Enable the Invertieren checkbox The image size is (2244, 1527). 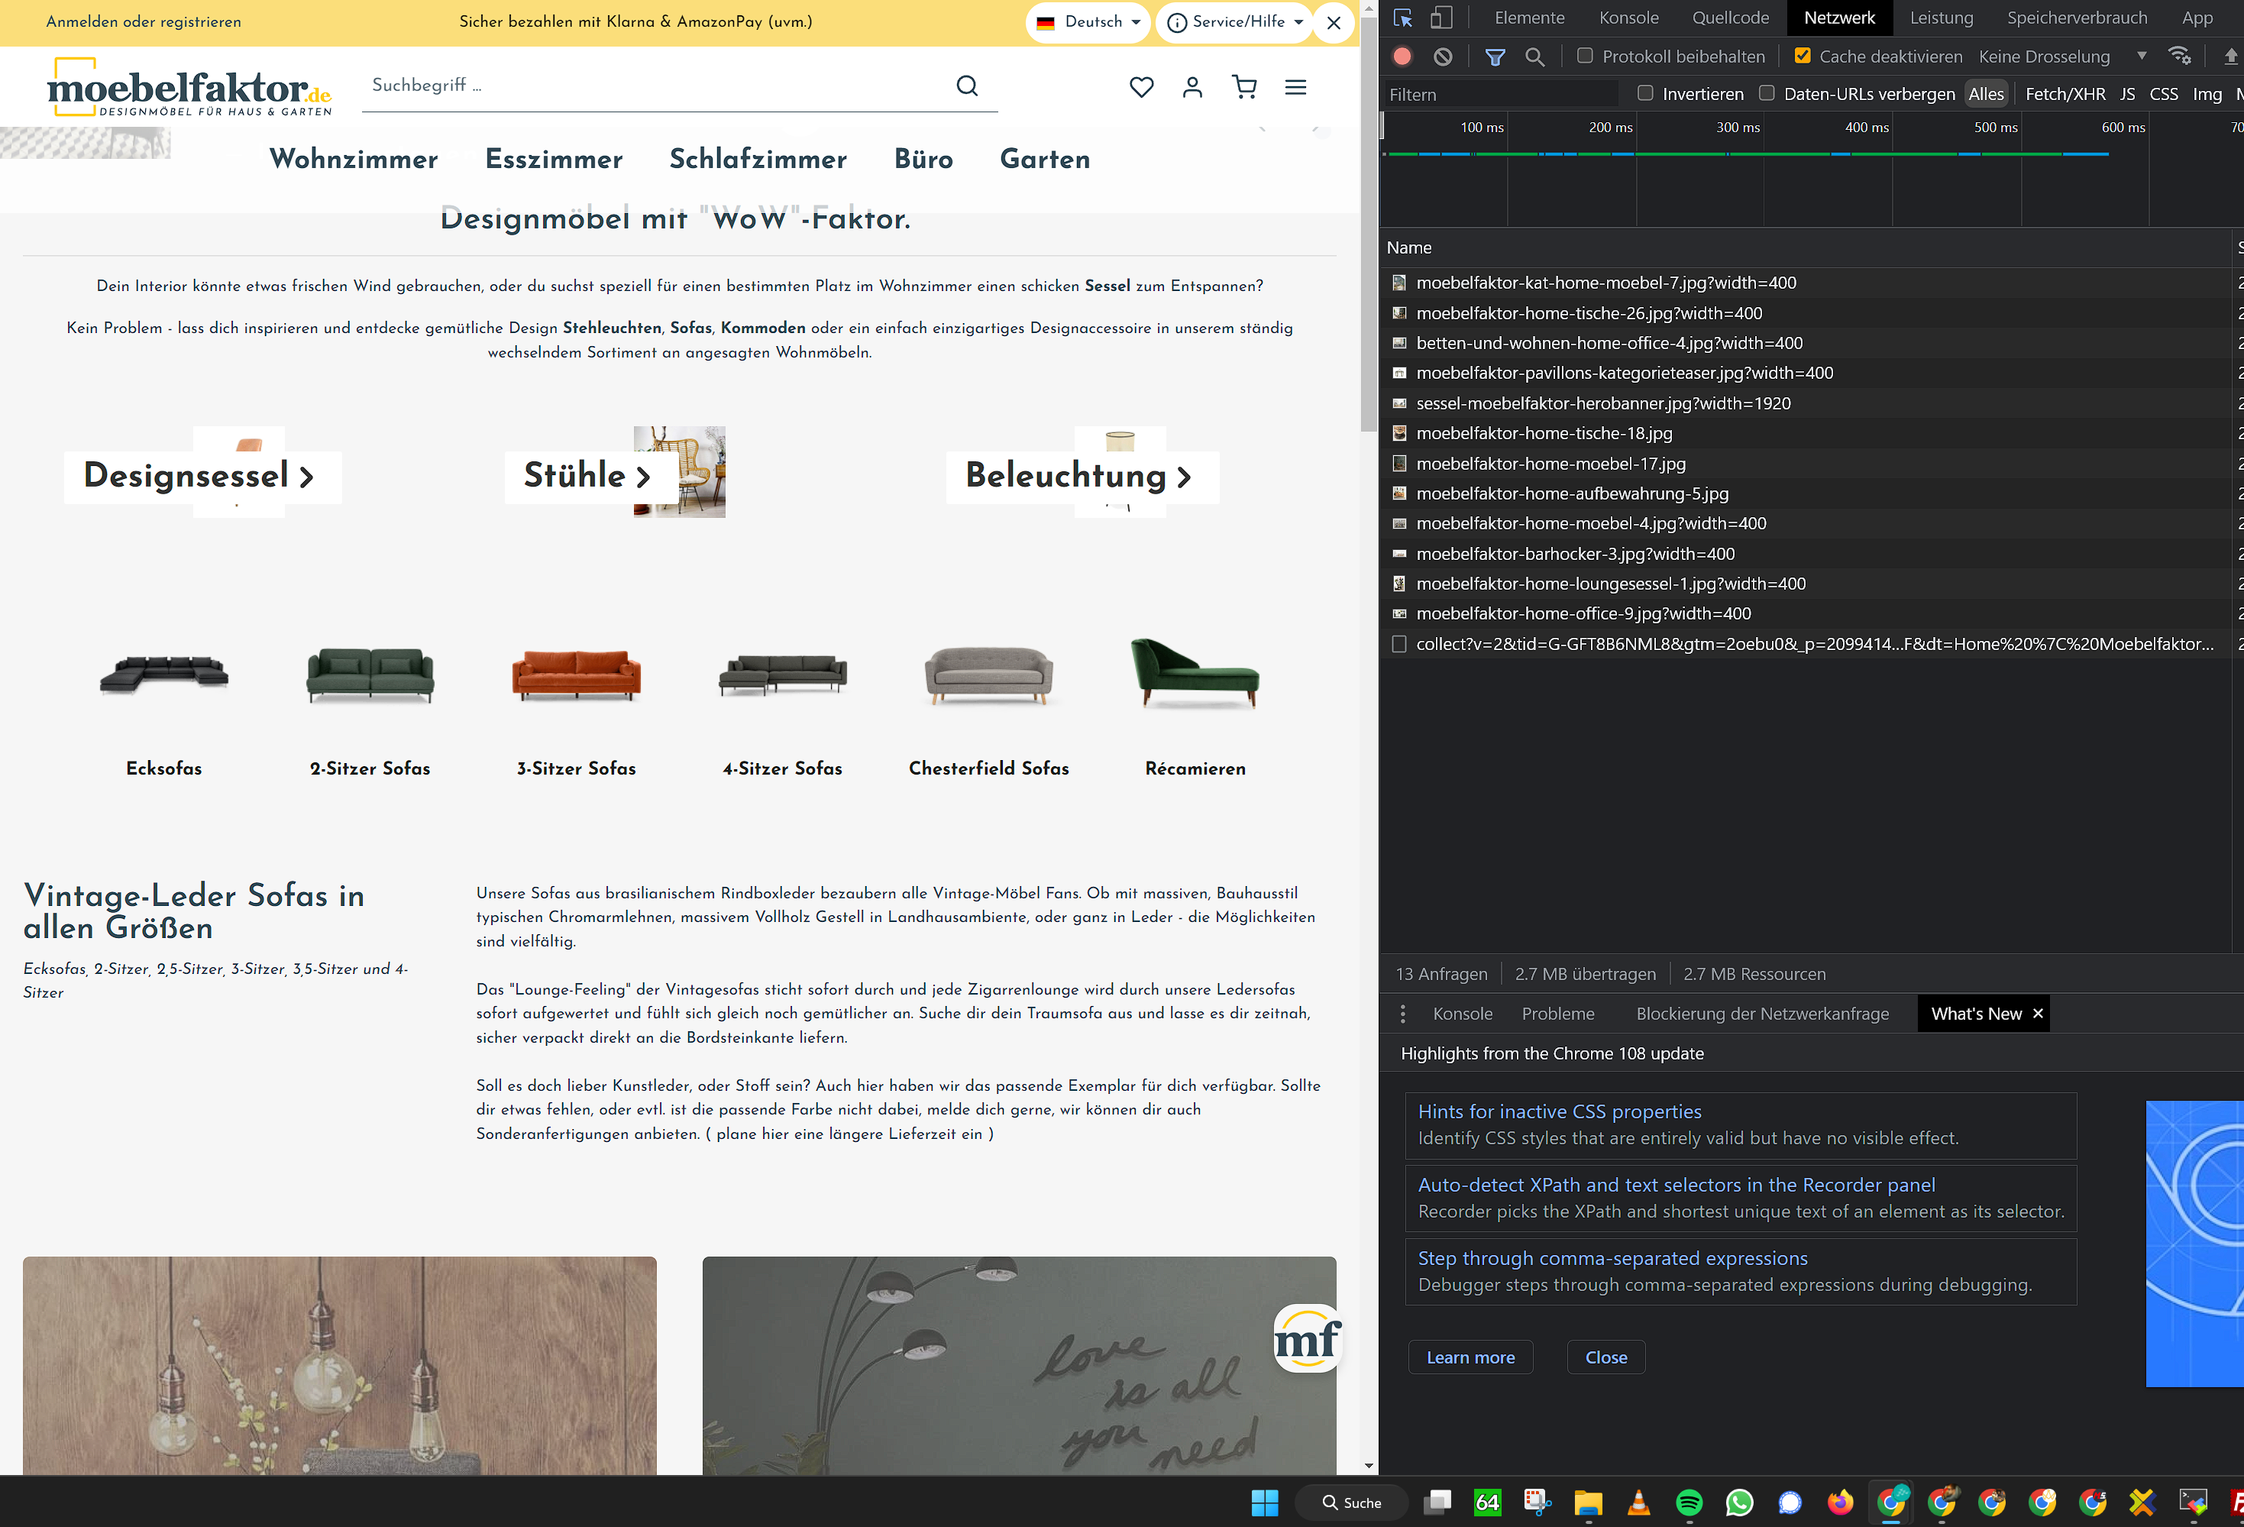point(1645,94)
